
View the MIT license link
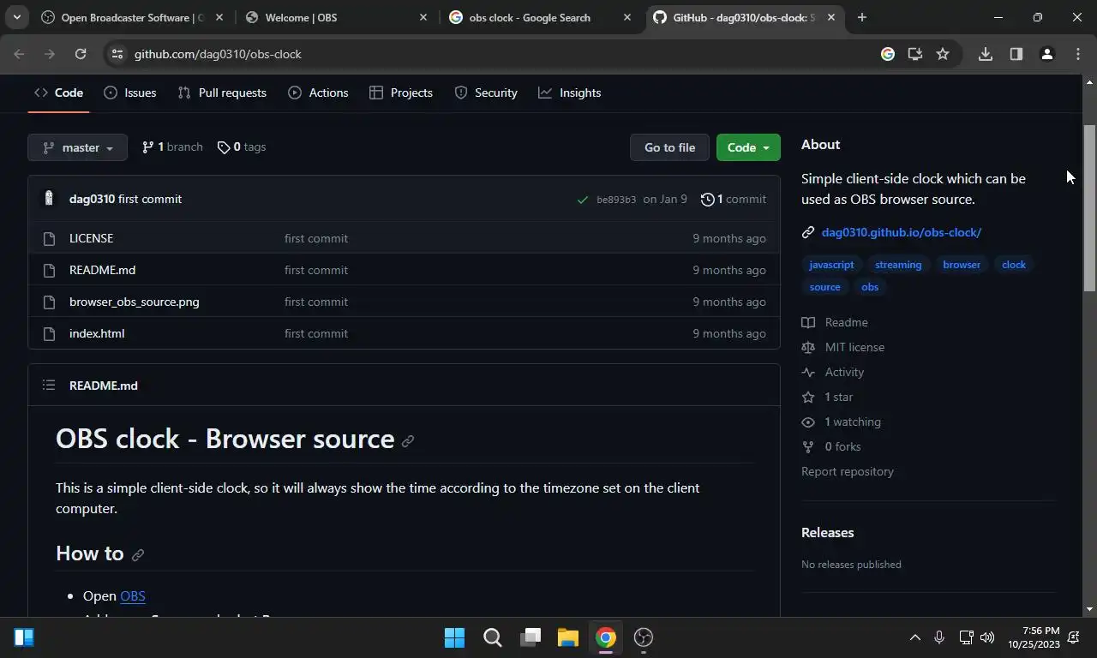coord(842,347)
